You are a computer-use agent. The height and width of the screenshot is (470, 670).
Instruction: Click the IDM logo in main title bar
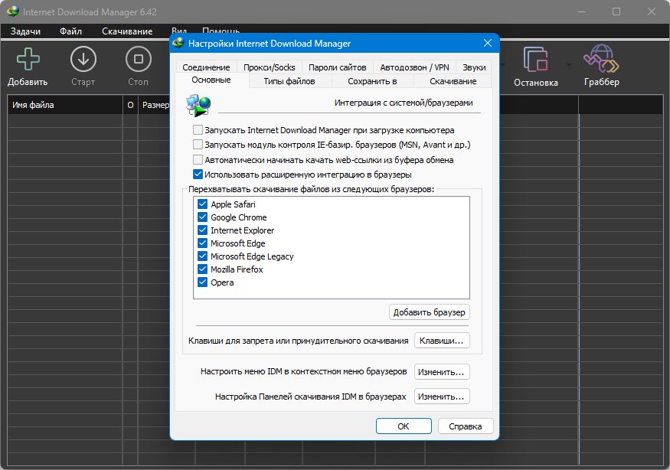click(x=13, y=11)
